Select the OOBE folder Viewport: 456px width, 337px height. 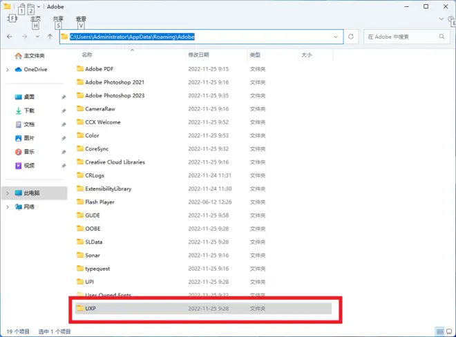88,229
